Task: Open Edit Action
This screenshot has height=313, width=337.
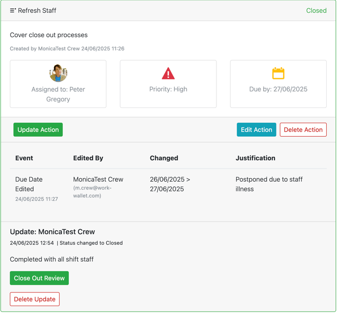Action: [x=256, y=130]
